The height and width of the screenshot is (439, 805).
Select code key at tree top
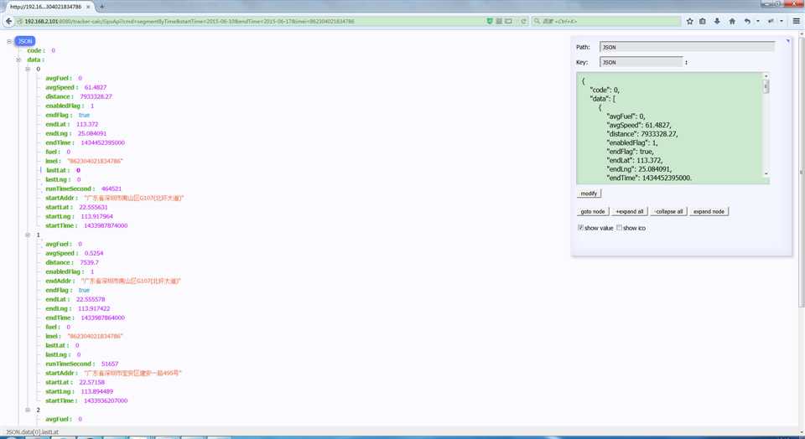tap(36, 50)
